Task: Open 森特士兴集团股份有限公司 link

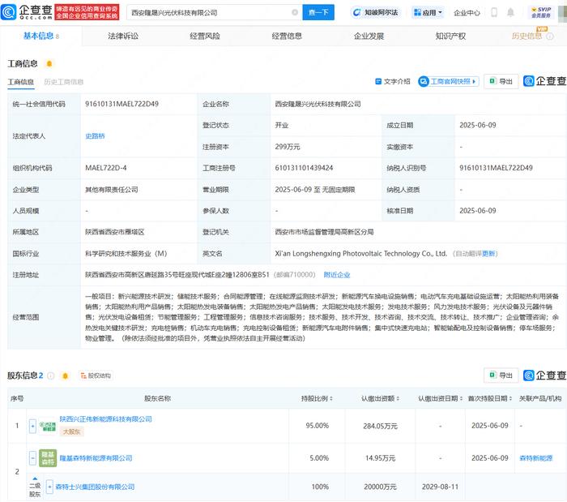Action: click(x=95, y=487)
